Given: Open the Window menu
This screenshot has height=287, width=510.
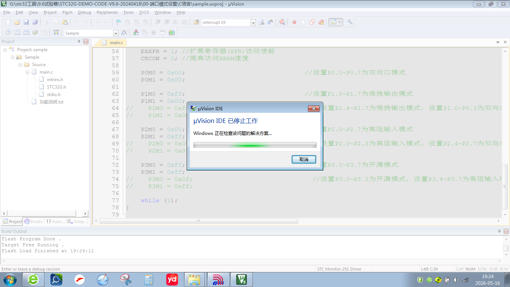Looking at the screenshot, I should (163, 12).
